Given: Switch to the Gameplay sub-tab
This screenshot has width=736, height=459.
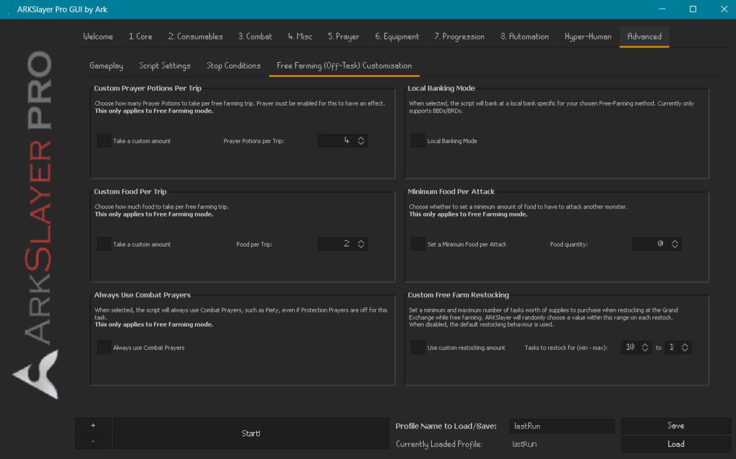Looking at the screenshot, I should pos(106,65).
